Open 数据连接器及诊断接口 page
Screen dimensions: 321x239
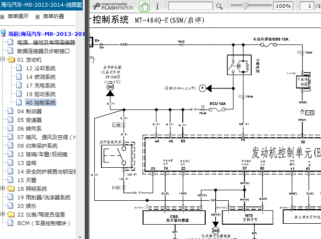coord(43,51)
